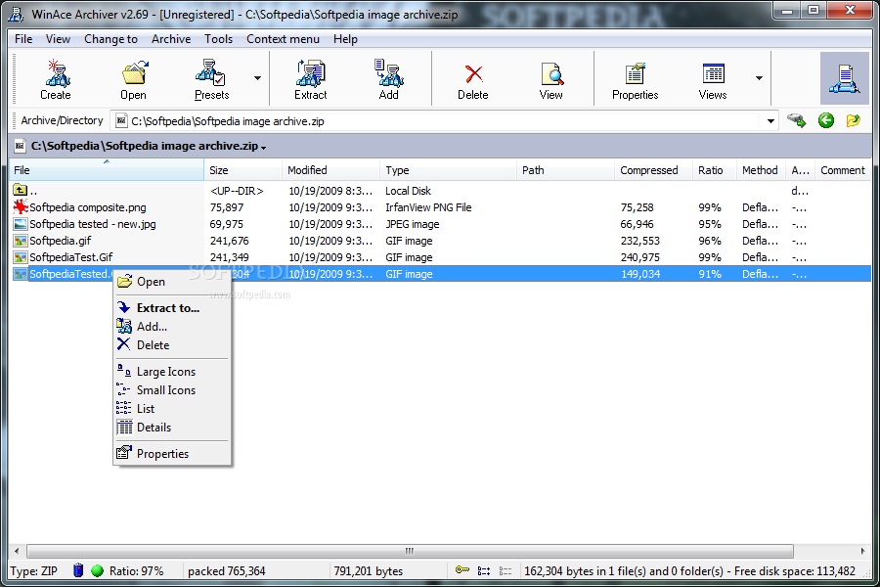The height and width of the screenshot is (587, 880).
Task: Click the Create archive toolbar icon
Action: [x=56, y=78]
